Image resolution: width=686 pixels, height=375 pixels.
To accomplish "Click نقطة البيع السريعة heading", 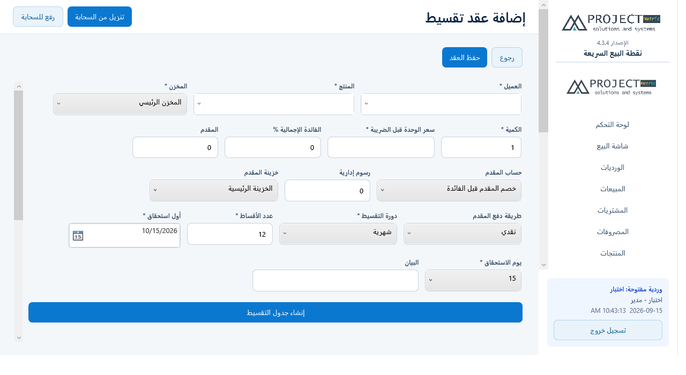I will coord(613,53).
